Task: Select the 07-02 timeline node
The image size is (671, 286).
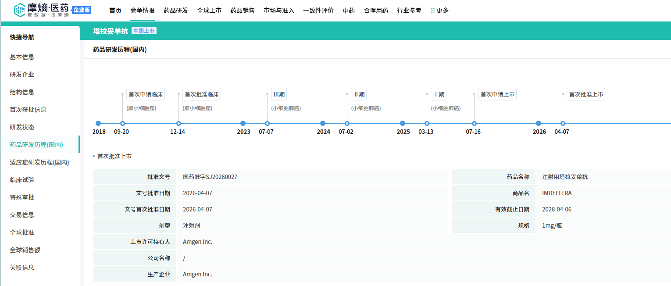Action: [x=347, y=124]
